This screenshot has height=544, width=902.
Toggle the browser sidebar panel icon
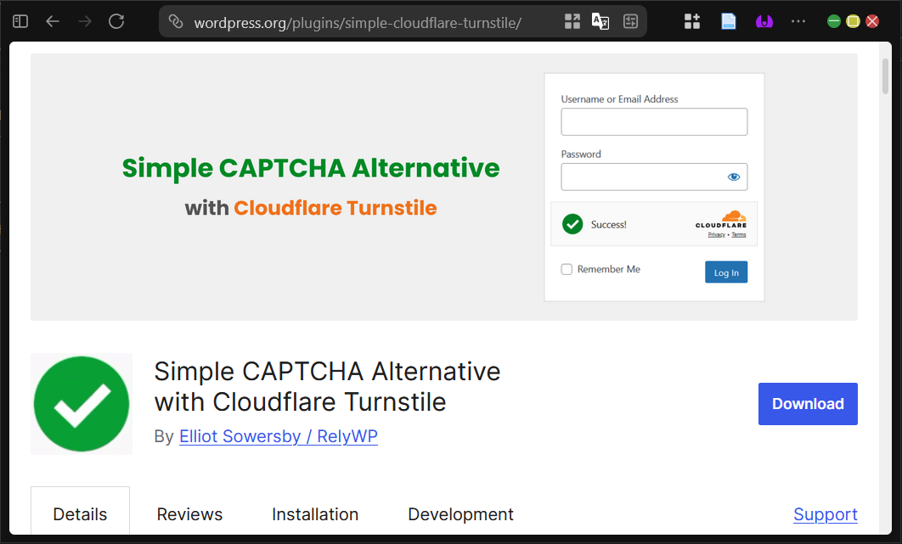[x=20, y=21]
